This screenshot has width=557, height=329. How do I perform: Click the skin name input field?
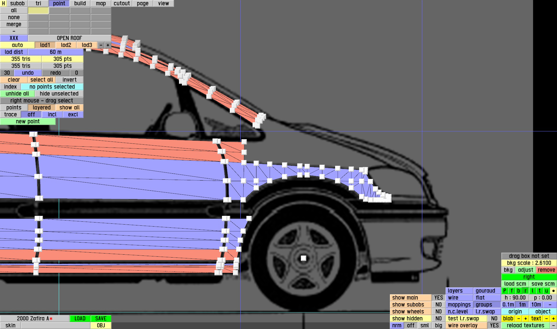pyautogui.click(x=55, y=326)
